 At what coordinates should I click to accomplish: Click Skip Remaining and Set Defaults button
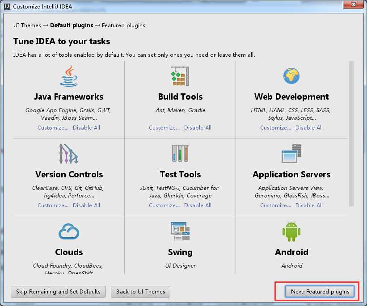[x=58, y=292]
